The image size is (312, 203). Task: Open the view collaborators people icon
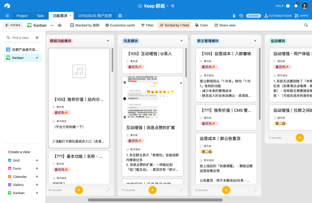[60, 25]
